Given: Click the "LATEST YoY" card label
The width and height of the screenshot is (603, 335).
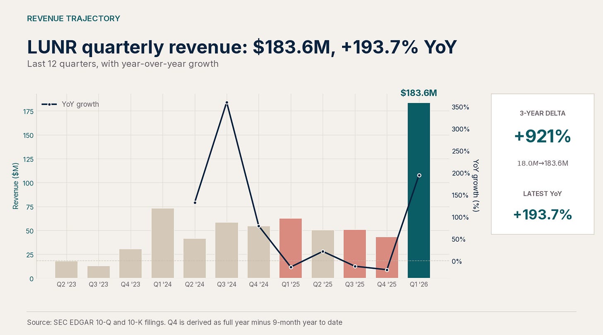Looking at the screenshot, I should pyautogui.click(x=543, y=194).
